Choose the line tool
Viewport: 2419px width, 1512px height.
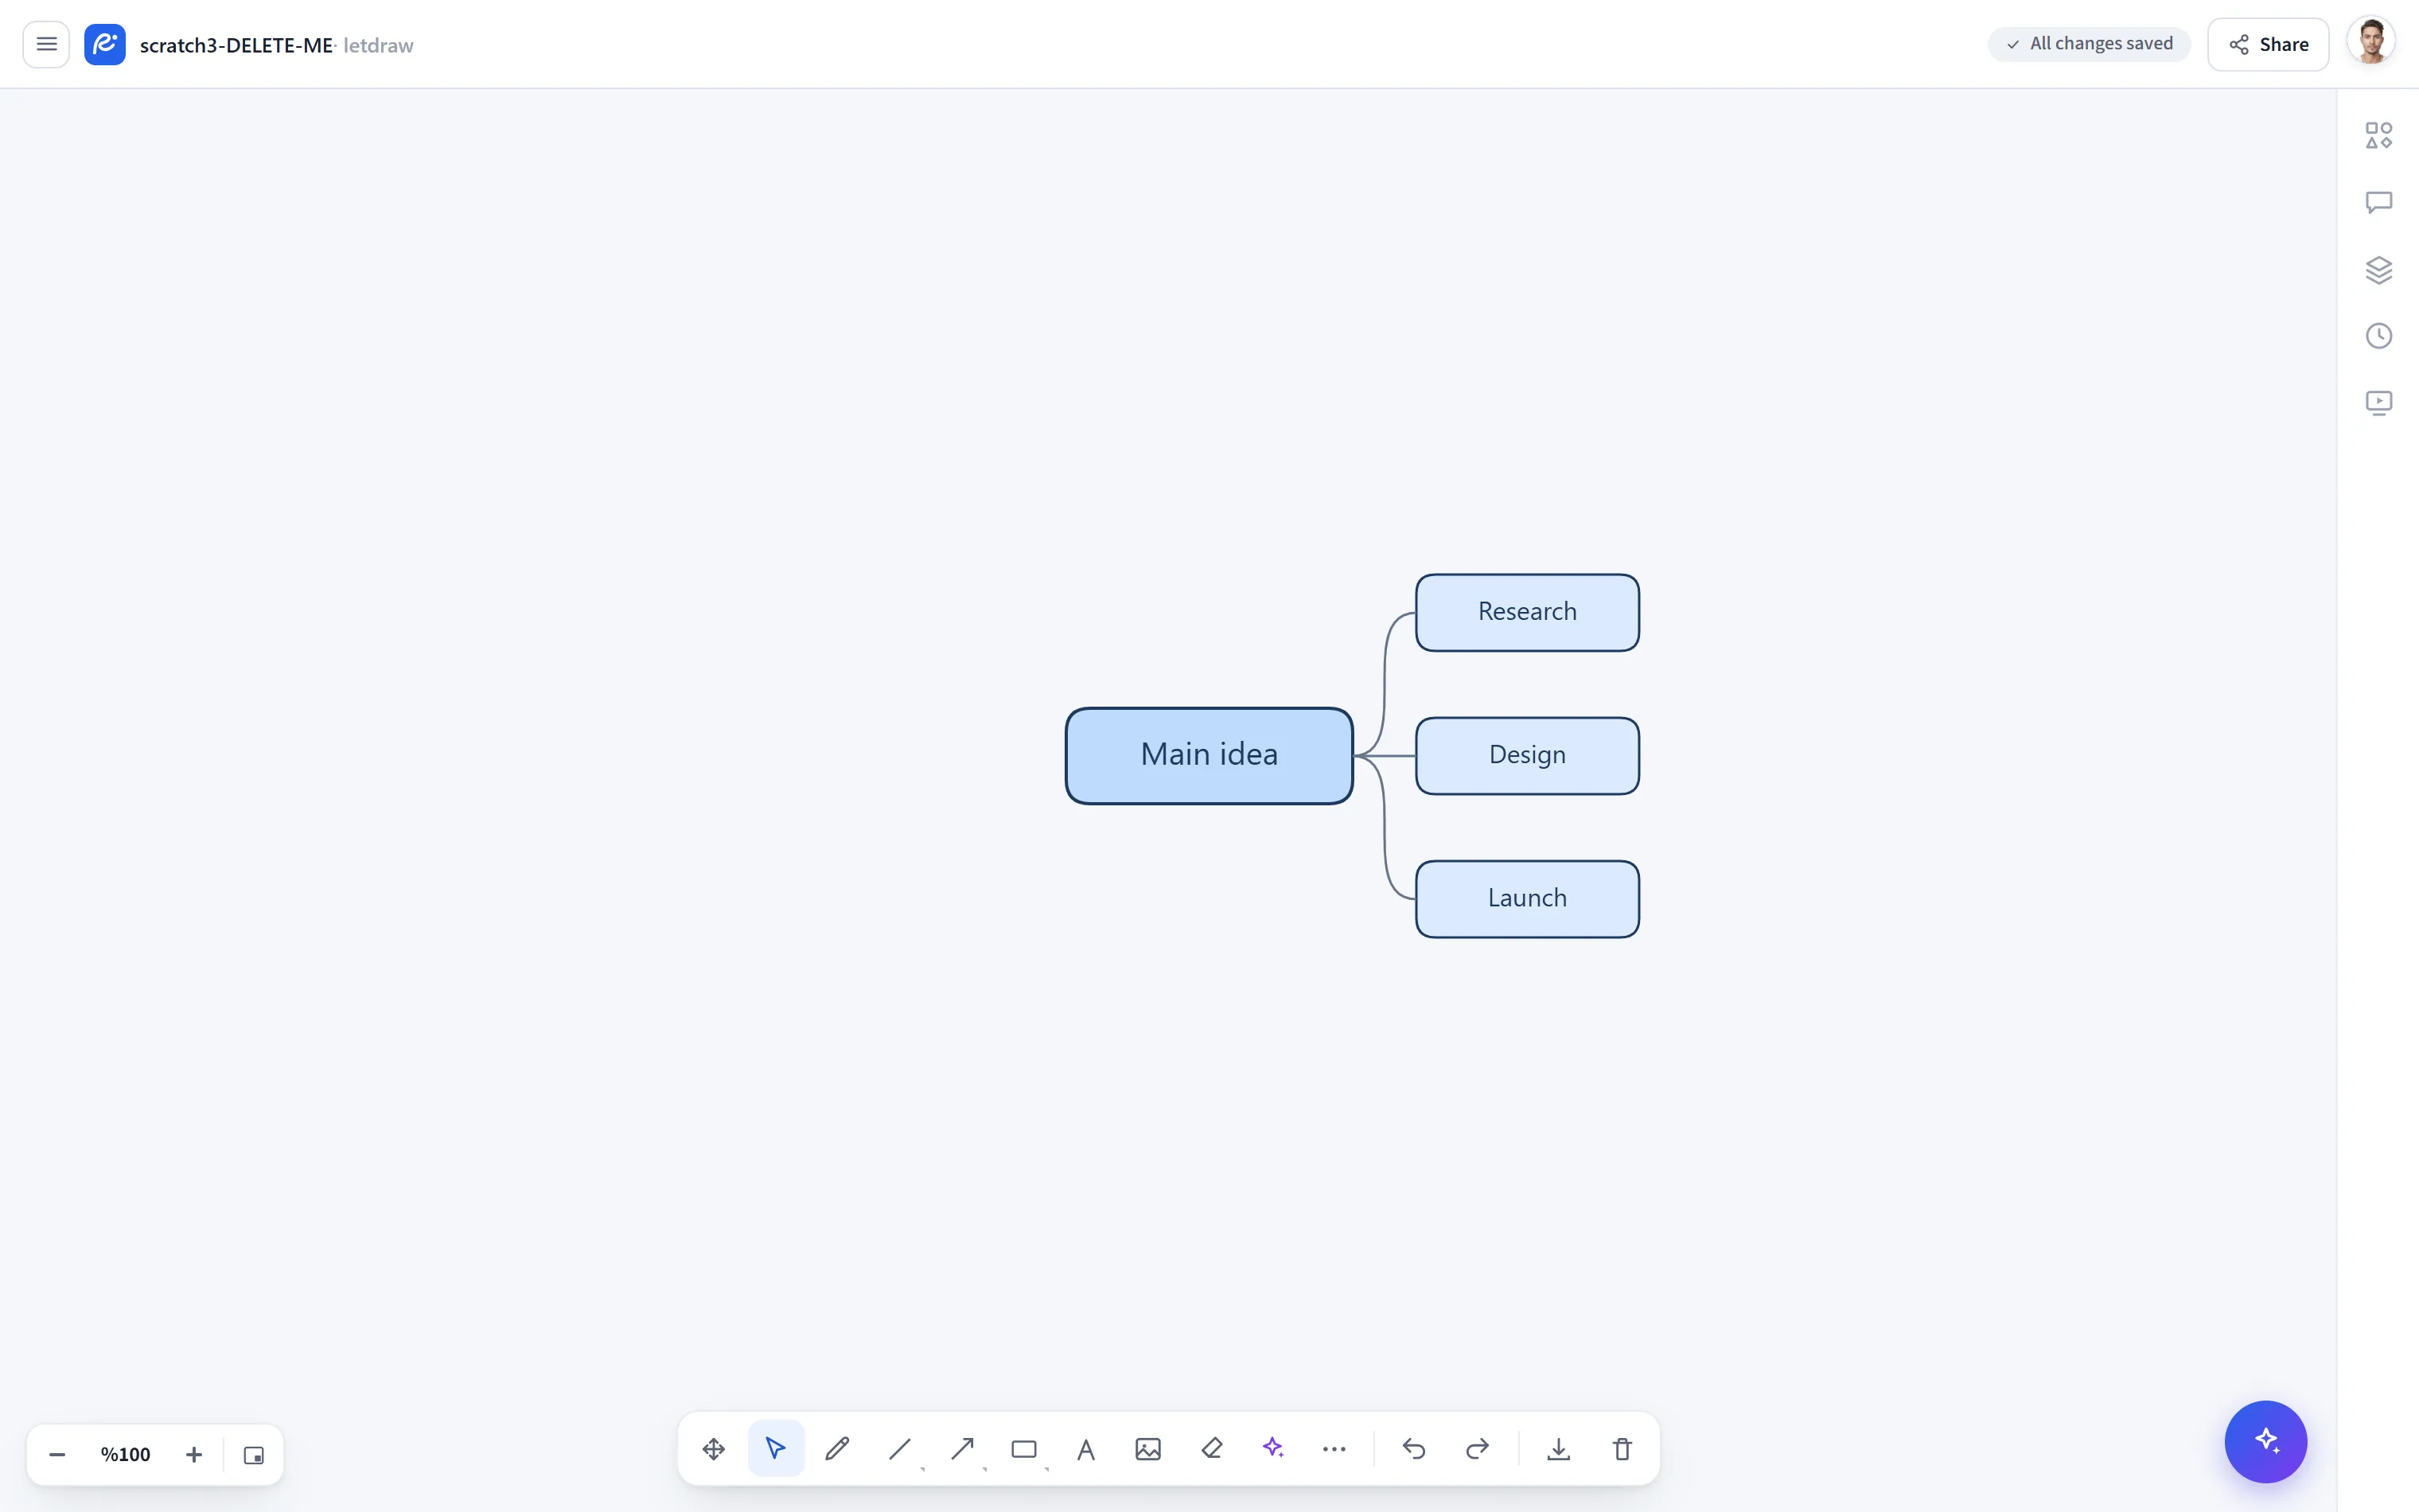(900, 1449)
